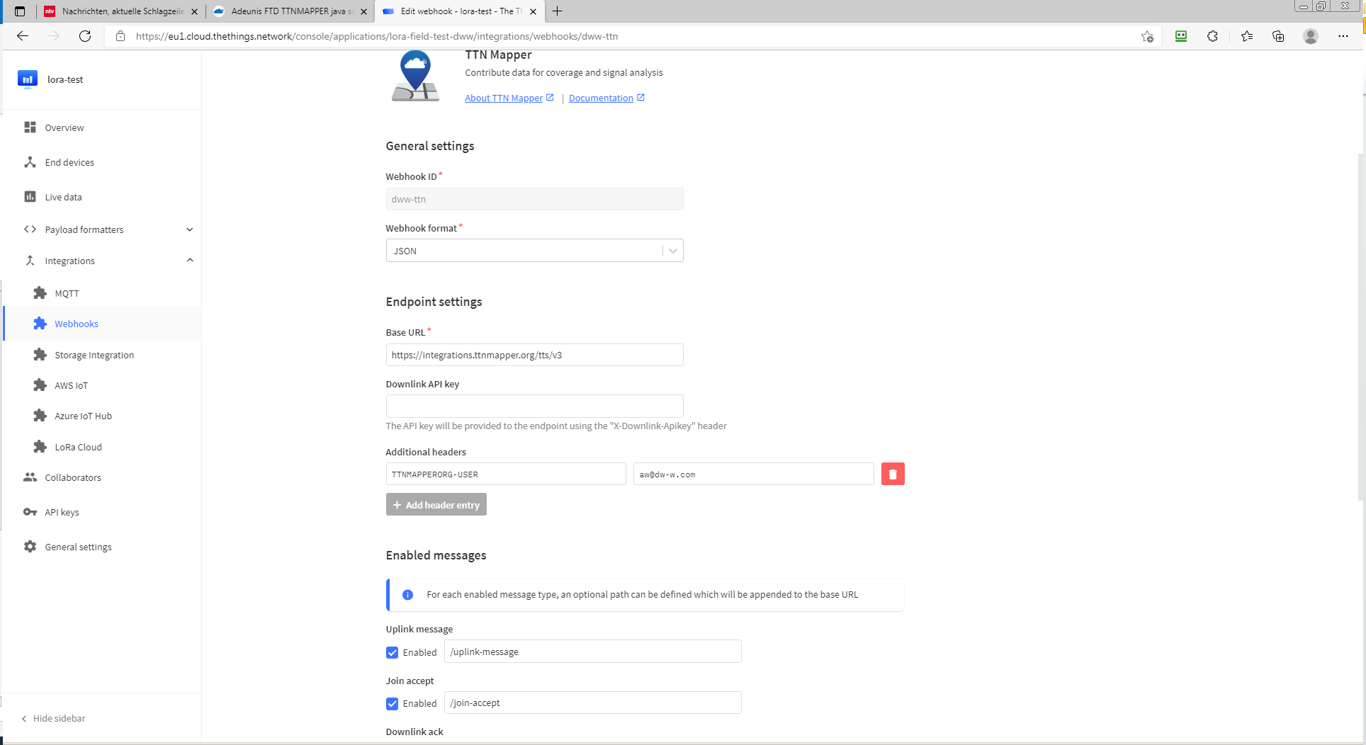Viewport: 1366px width, 745px height.
Task: Edit the /join-accept path field
Action: (592, 703)
